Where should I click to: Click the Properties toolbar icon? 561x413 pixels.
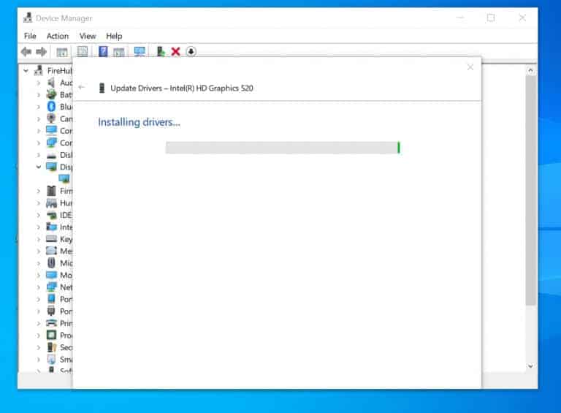coord(83,52)
